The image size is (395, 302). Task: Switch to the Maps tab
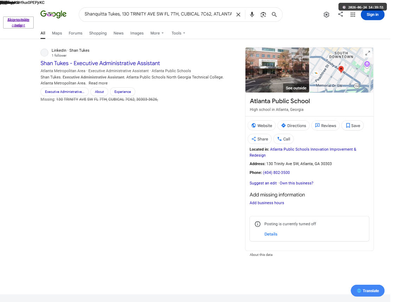57,33
